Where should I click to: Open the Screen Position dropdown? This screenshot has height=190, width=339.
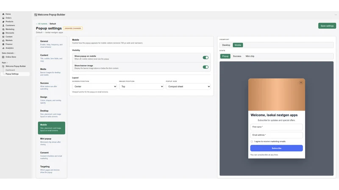(94, 87)
